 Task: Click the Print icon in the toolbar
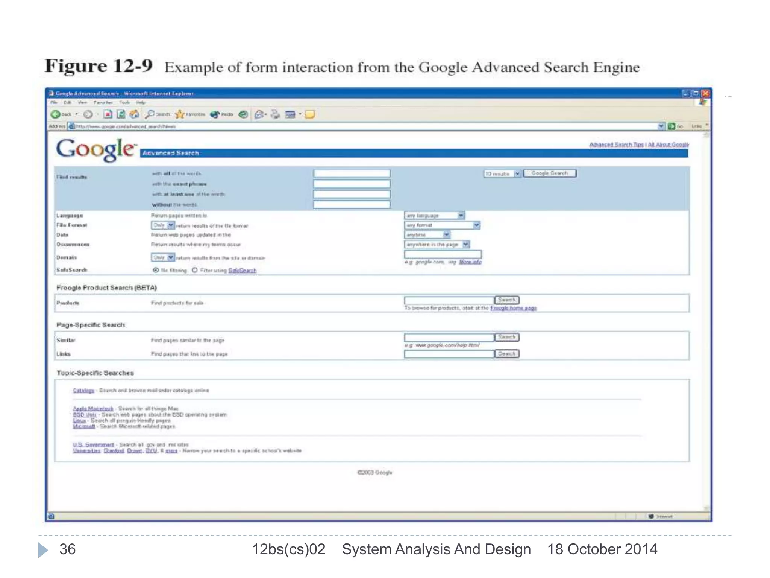pos(276,114)
